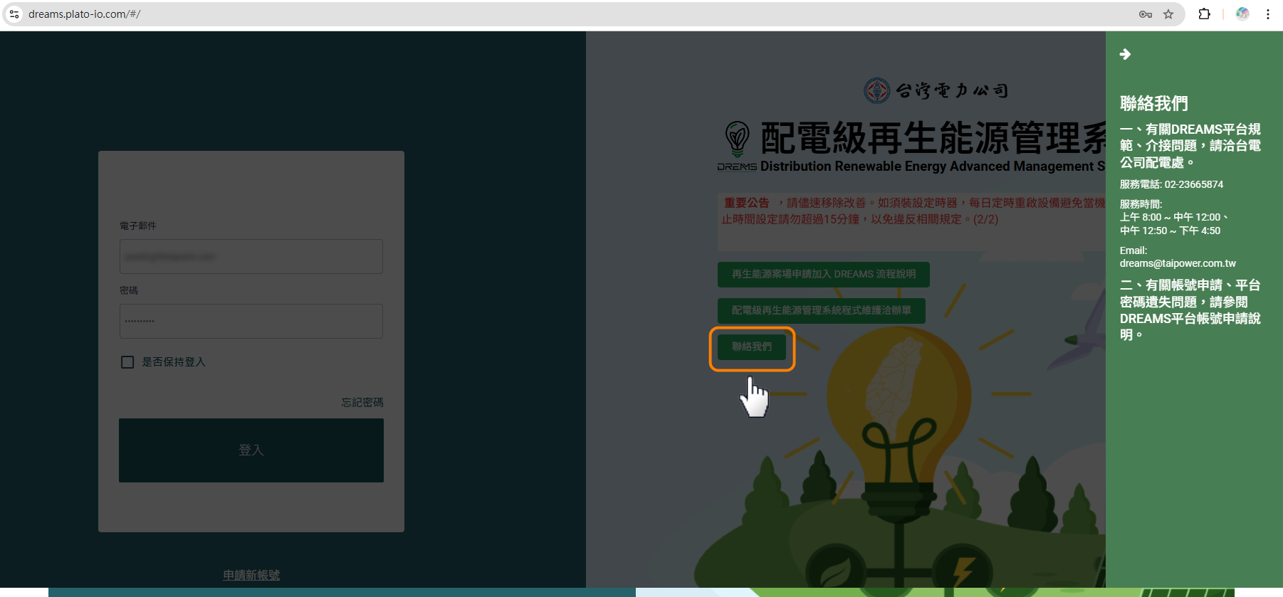Click the 密碼 password input field
This screenshot has width=1283, height=597.
coord(251,321)
